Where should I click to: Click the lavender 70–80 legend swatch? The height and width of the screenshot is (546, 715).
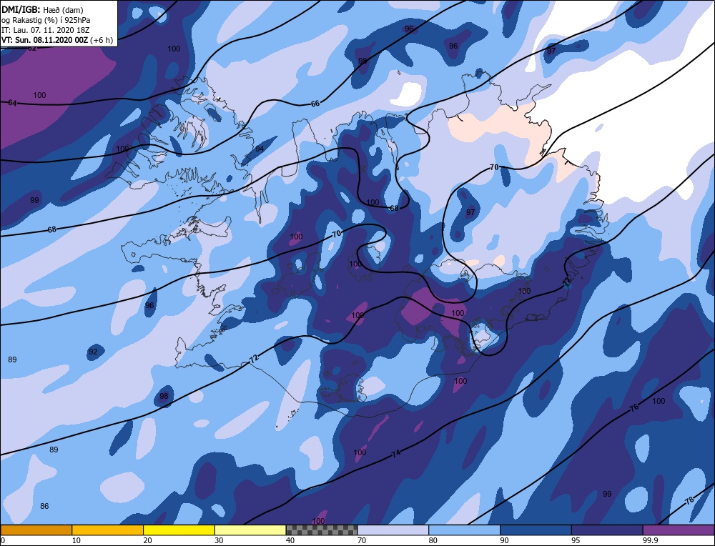pyautogui.click(x=393, y=530)
